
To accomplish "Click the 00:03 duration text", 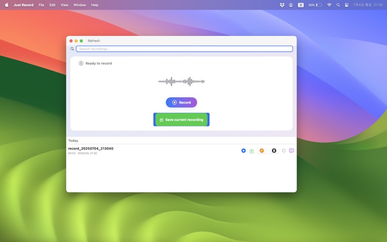I will (x=72, y=153).
